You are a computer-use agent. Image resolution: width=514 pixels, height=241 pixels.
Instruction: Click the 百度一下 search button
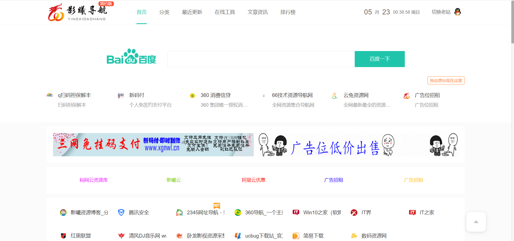380,59
